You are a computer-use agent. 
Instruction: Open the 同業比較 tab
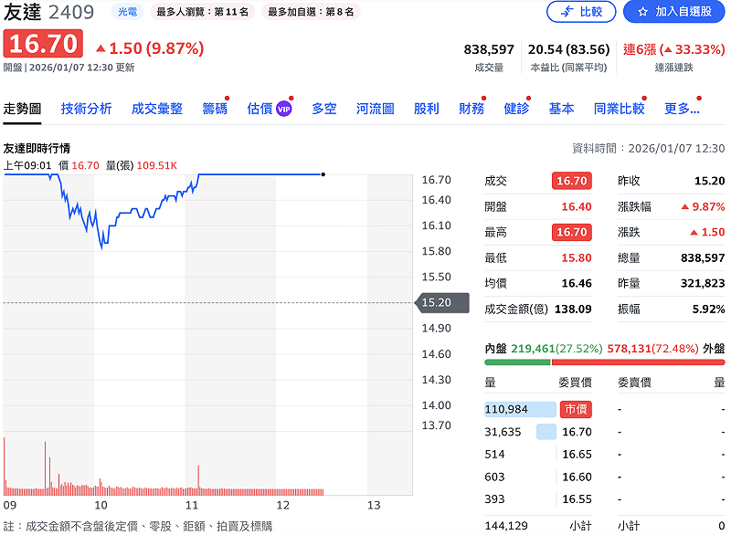point(619,107)
